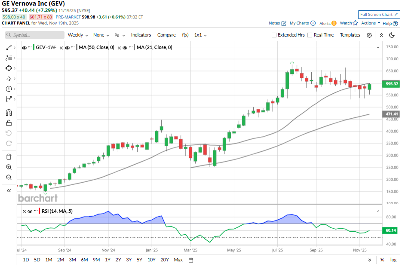Image resolution: width=408 pixels, height=273 pixels.
Task: Switch to dark mode moon icon
Action: pyautogui.click(x=392, y=35)
